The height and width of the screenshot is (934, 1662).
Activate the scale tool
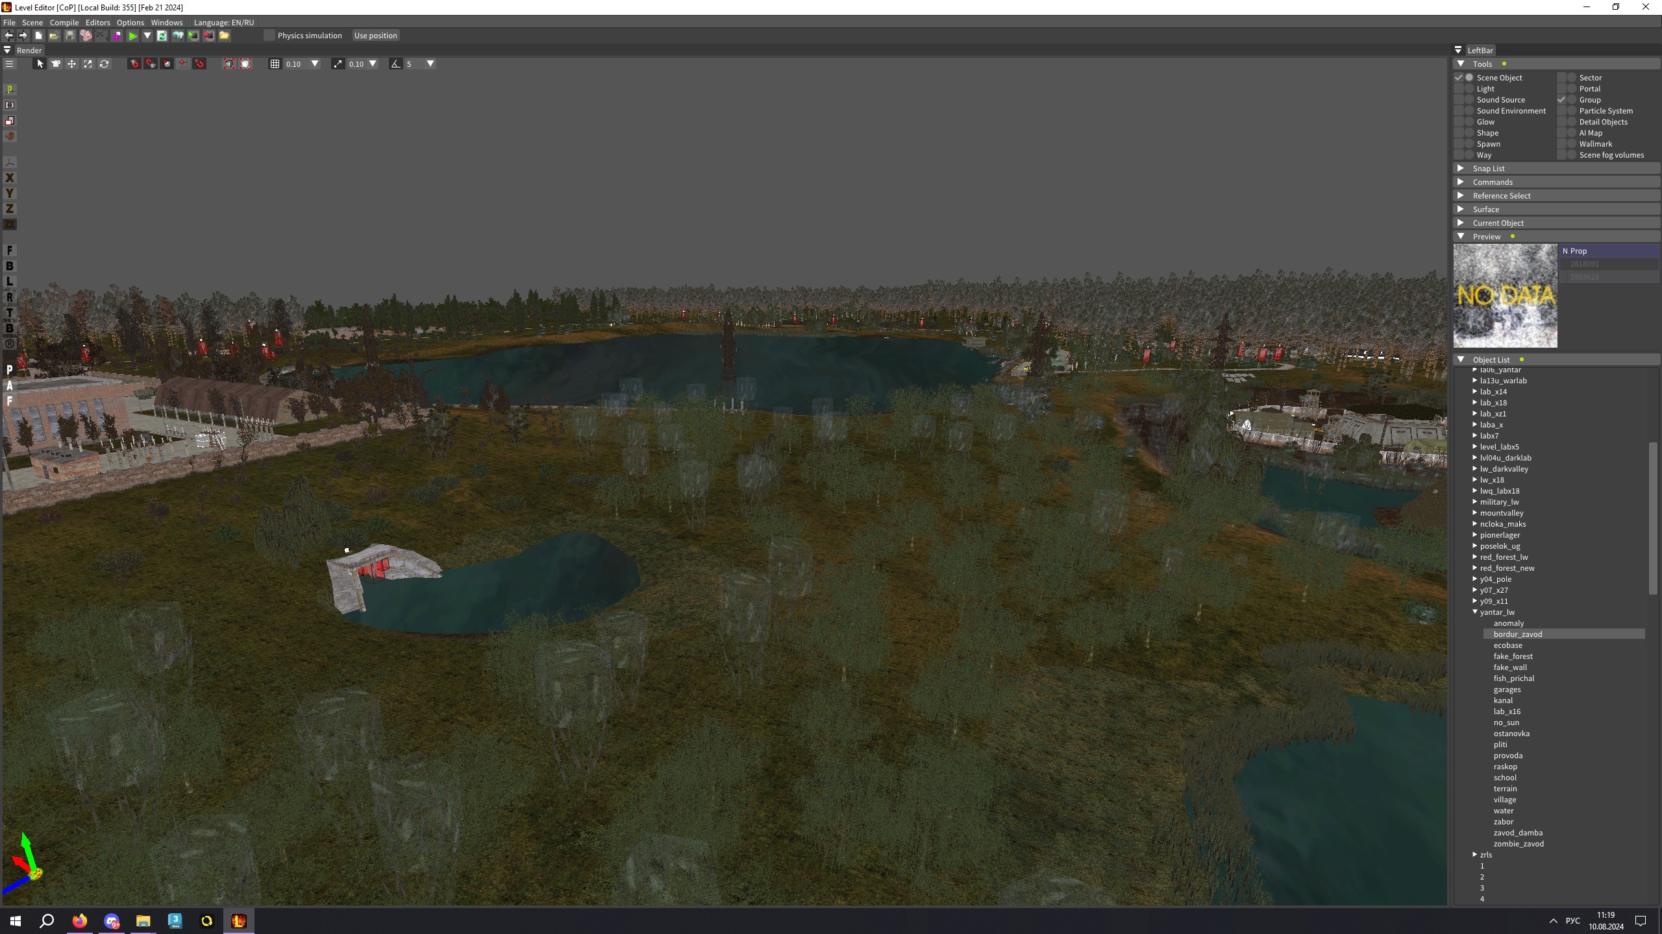click(x=88, y=64)
